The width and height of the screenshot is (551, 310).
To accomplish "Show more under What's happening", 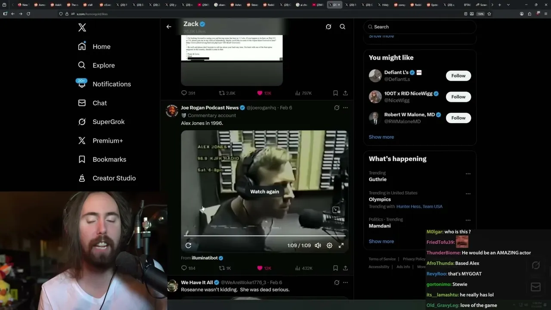I will click(x=381, y=242).
